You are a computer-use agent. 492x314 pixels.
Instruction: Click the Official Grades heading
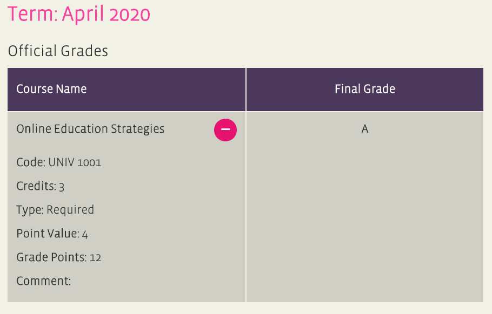tap(58, 51)
